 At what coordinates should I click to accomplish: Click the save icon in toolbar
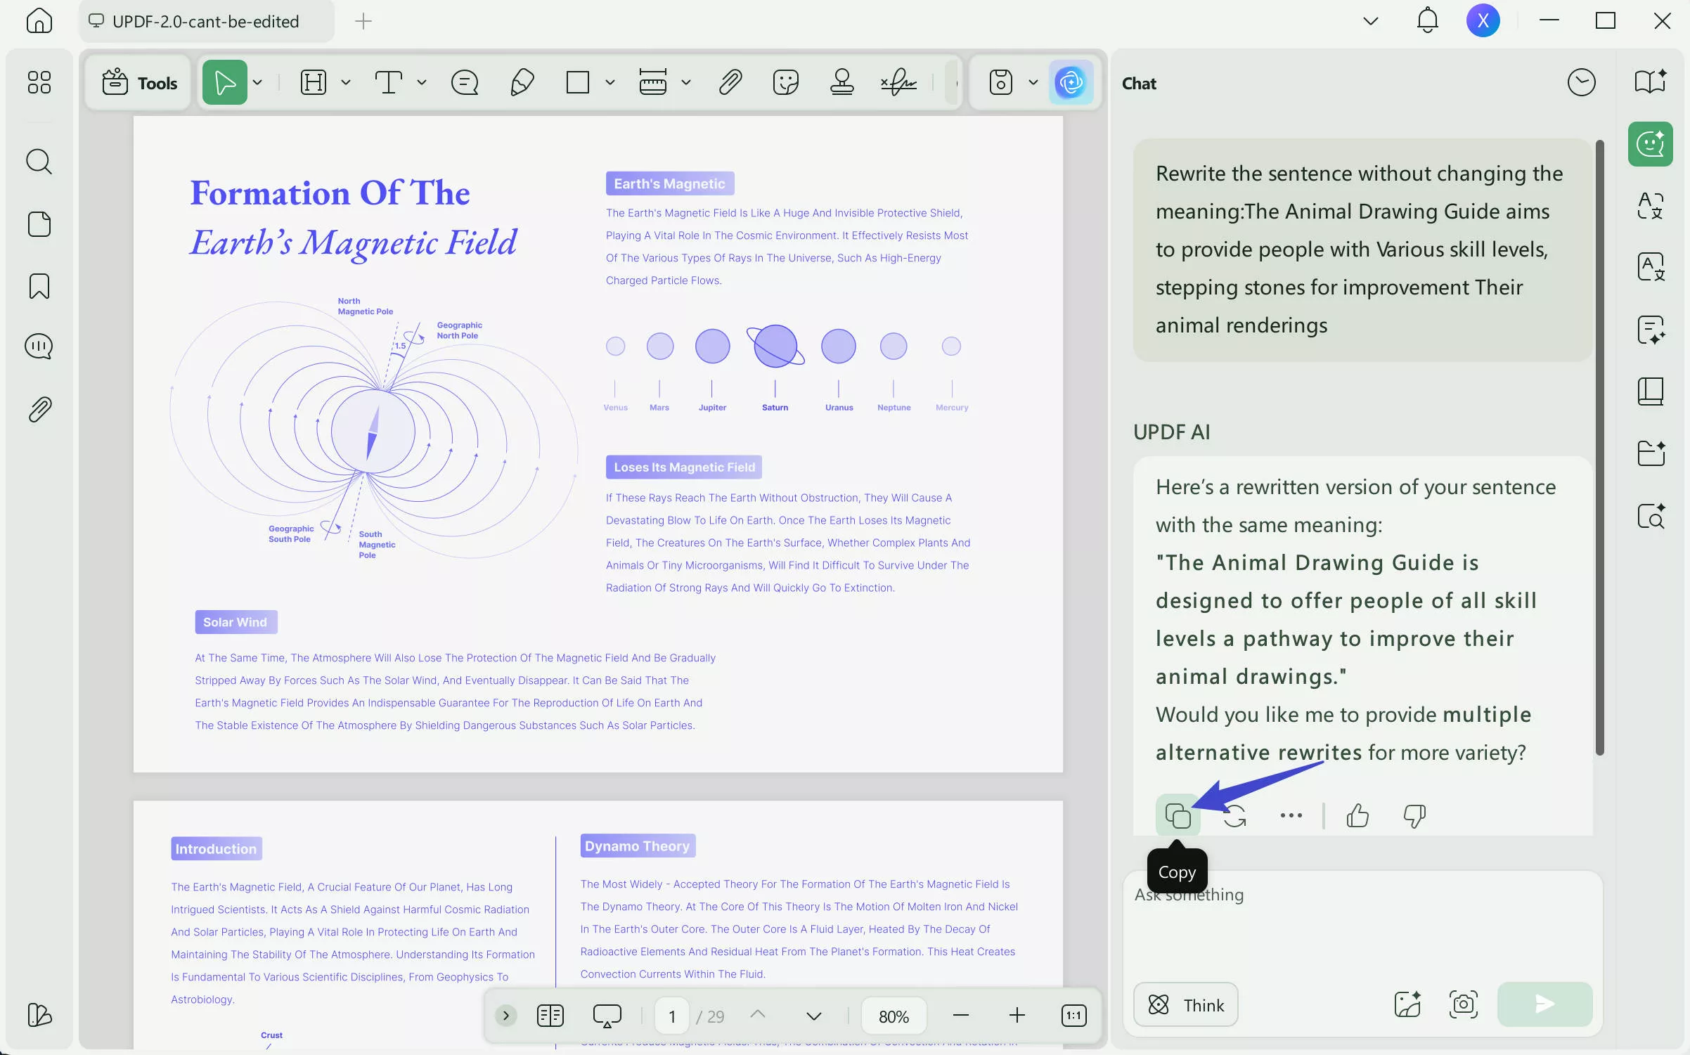[1000, 83]
